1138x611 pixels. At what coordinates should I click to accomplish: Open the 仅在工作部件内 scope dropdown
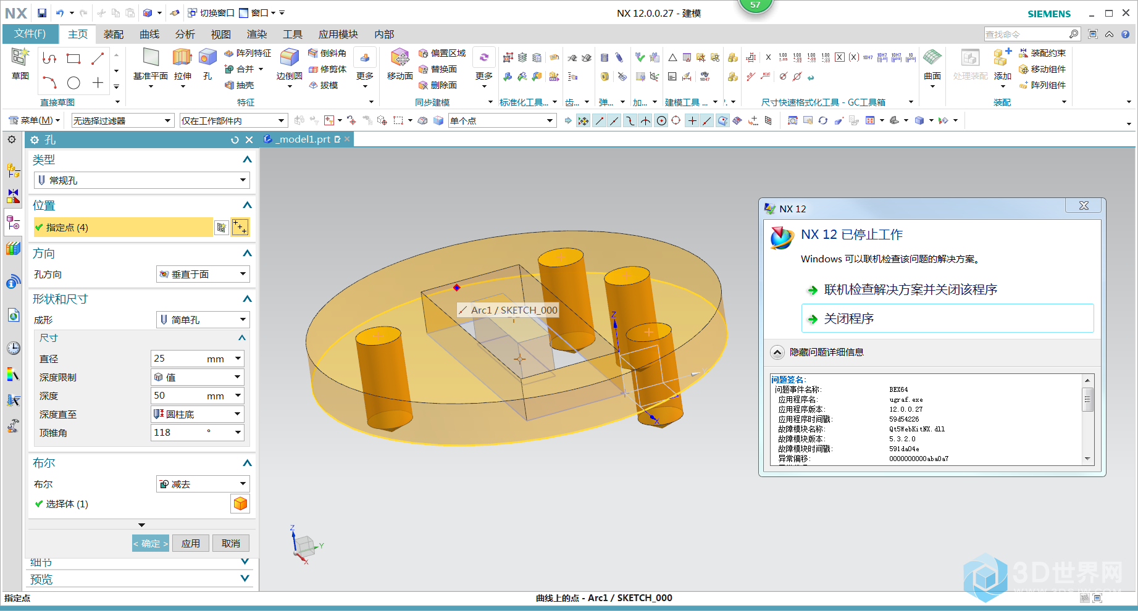pyautogui.click(x=233, y=121)
